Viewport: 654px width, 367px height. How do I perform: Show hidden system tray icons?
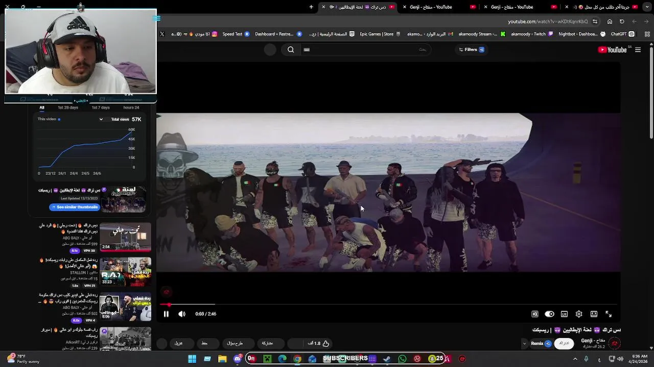(575, 359)
